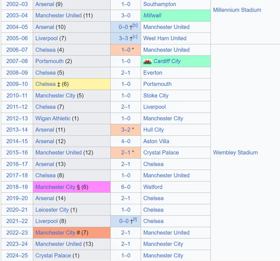
Task: Click the 2019–20 season link
Action: click(x=17, y=198)
